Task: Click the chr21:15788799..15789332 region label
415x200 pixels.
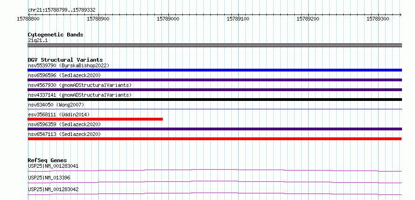Action: (62, 10)
